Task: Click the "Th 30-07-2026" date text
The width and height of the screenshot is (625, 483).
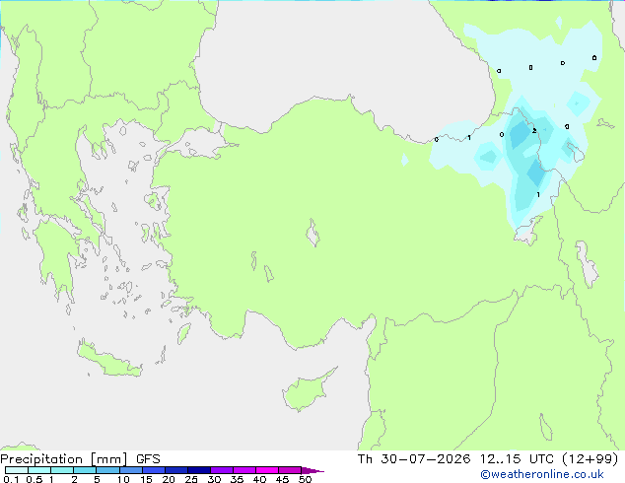Action: coord(414,459)
